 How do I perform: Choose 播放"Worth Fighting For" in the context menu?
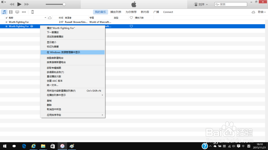click(x=73, y=28)
